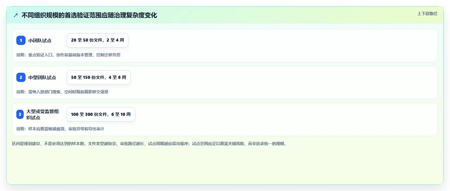The height and width of the screenshot is (191, 450).
Task: Click the footnote starting 区间是规划建议
Action: click(150, 144)
